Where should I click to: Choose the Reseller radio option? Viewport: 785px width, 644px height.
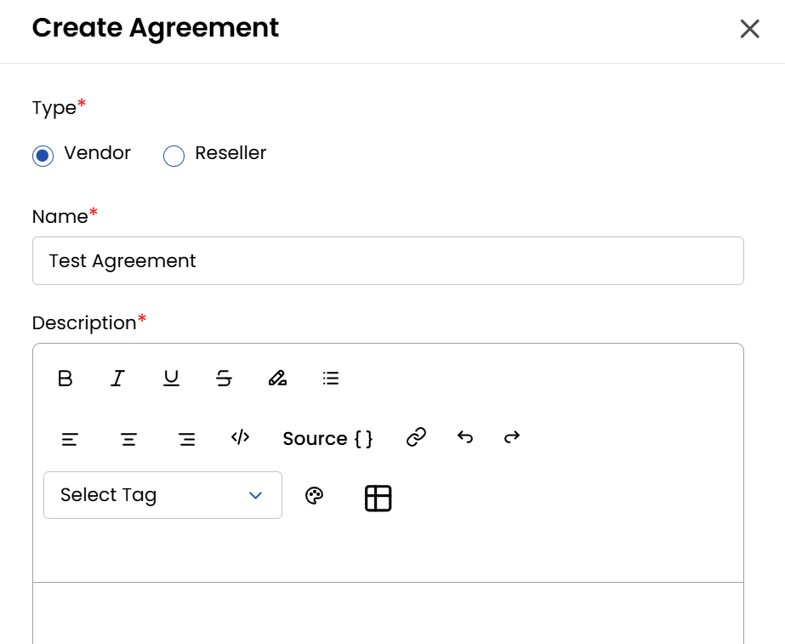(173, 156)
